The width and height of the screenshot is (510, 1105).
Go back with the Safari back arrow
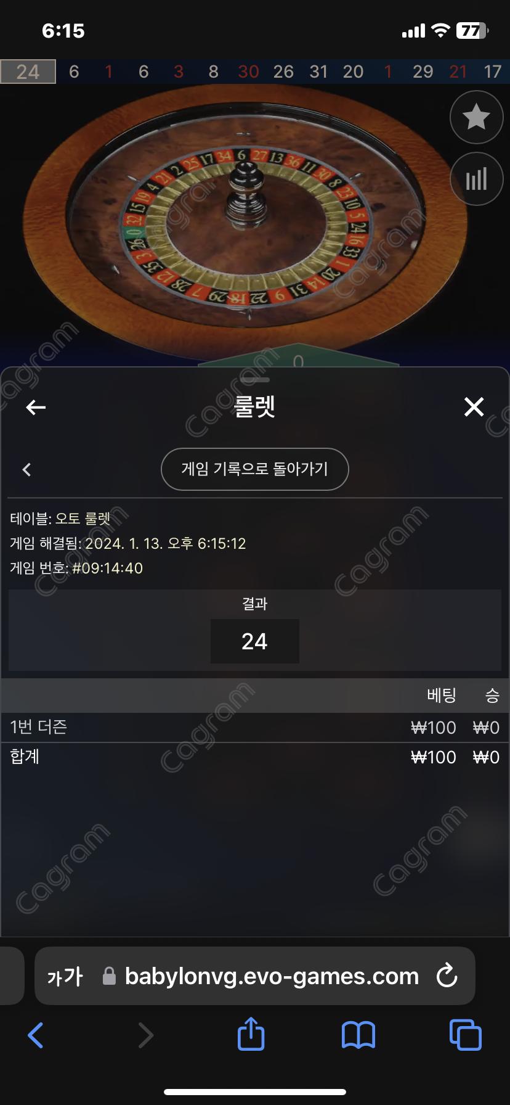click(36, 1035)
